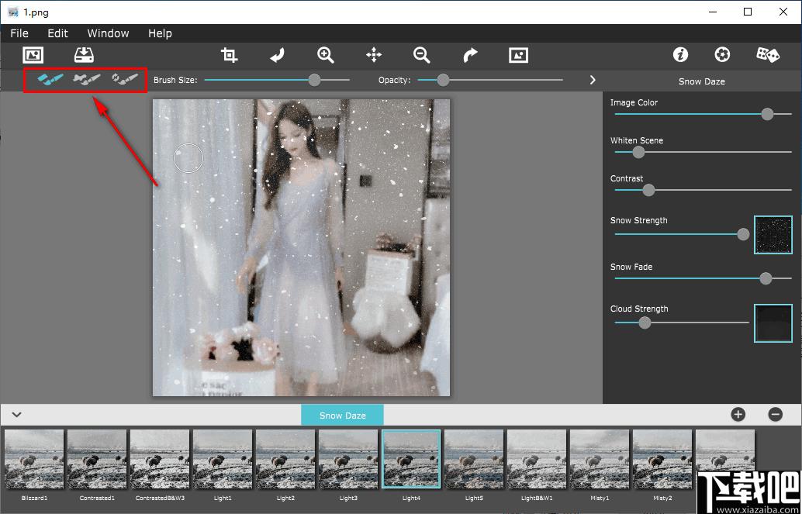Click the Snow Fade slider handle
The width and height of the screenshot is (802, 514).
tap(766, 278)
